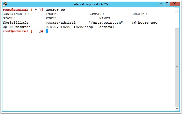This screenshot has height=114, width=182.
Task: Click the admiral.corp.local - PuTTY title text
Action: point(91,4)
